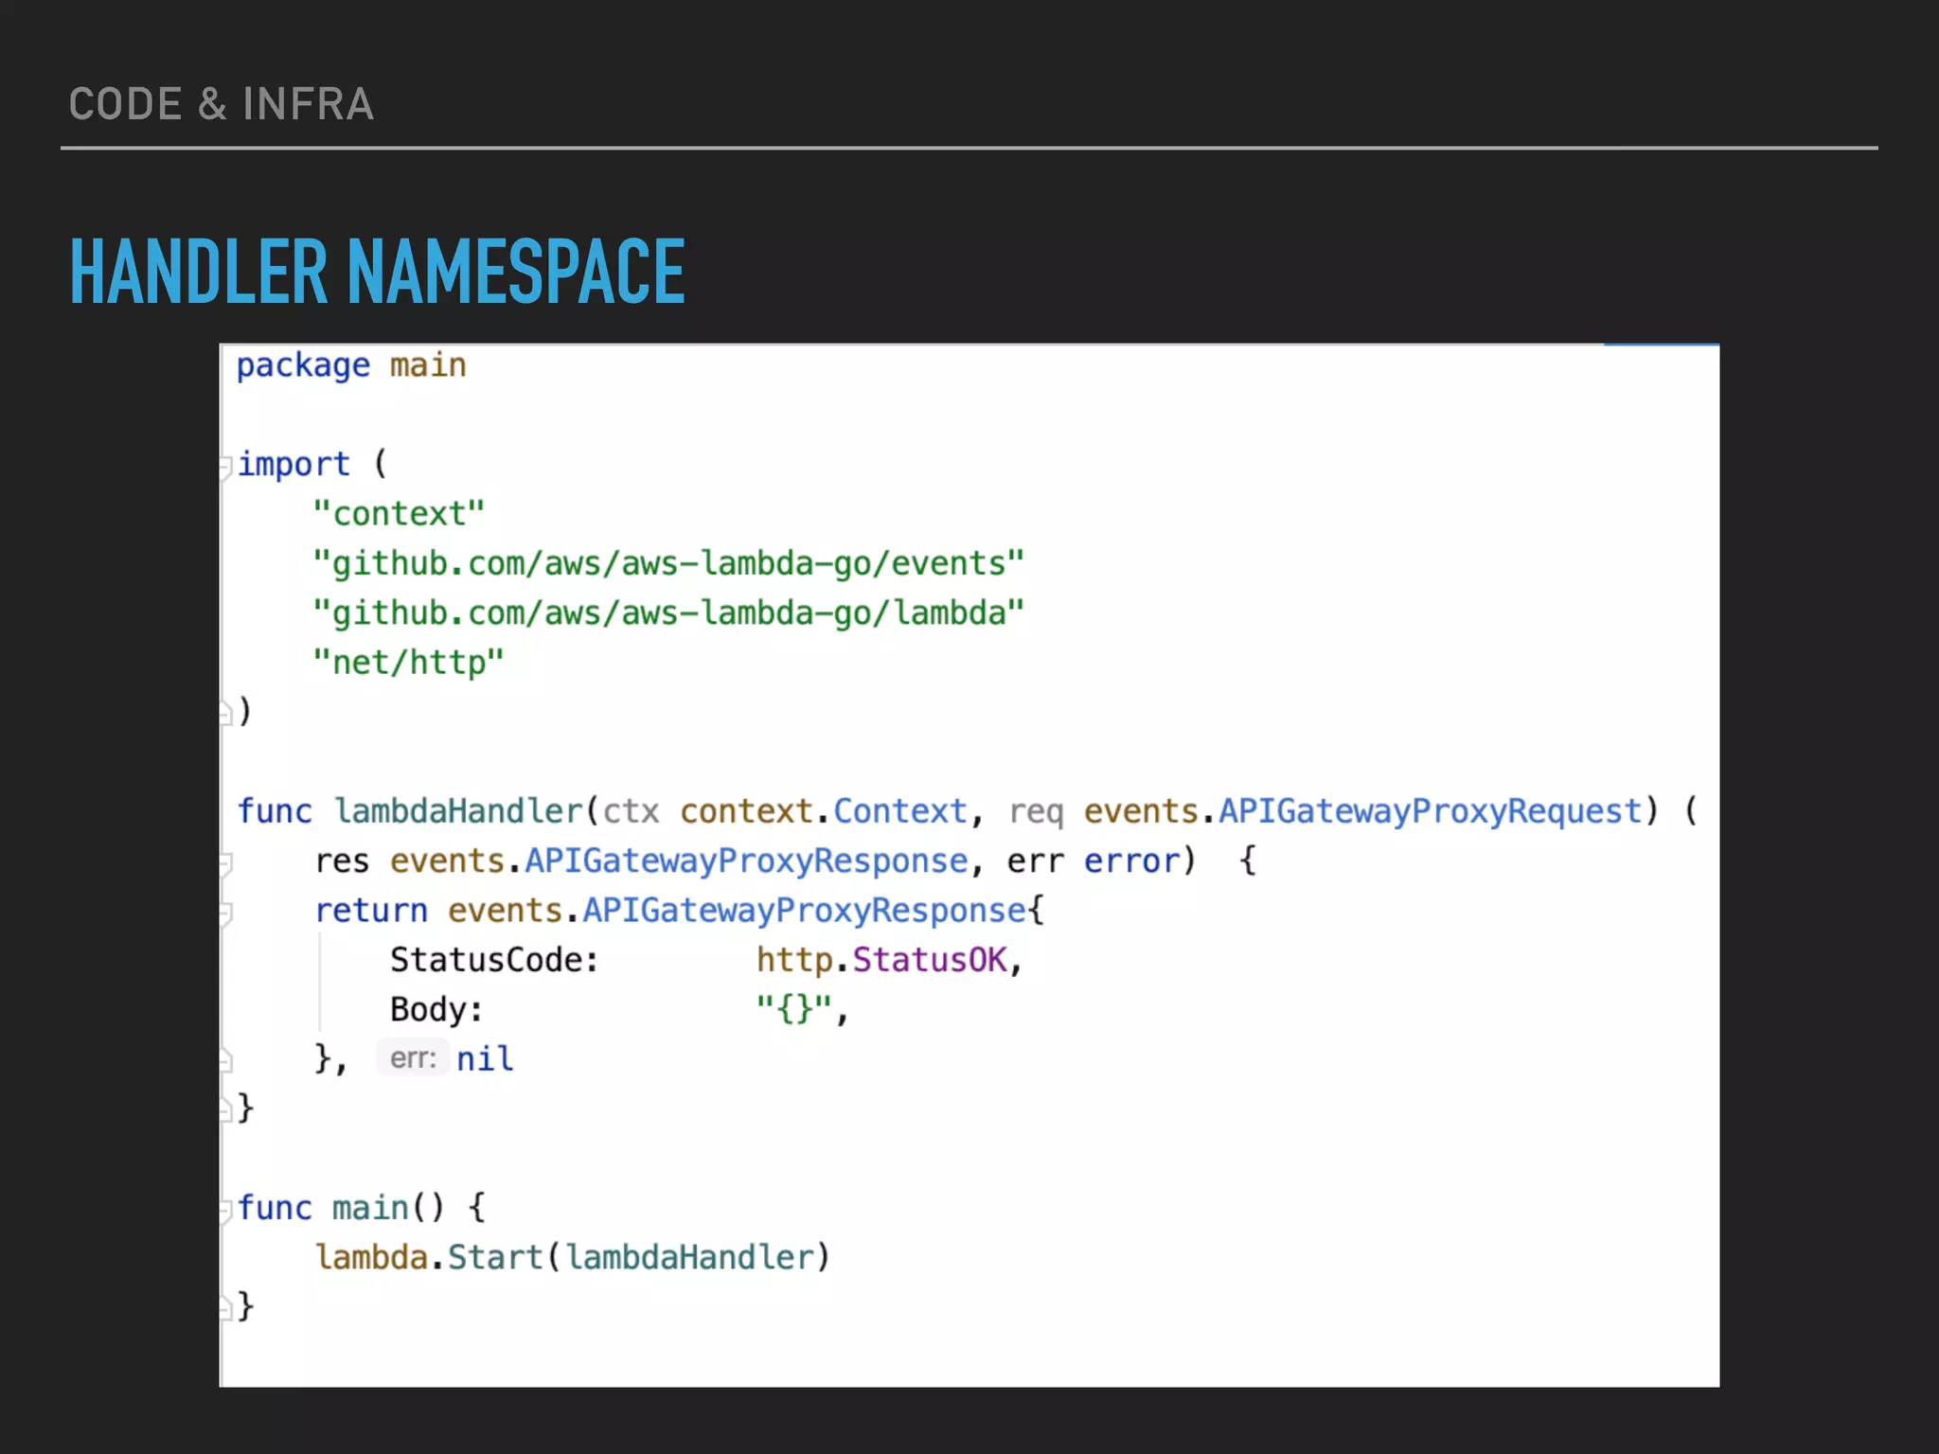Click fold end marker at import closing parenthesis

(225, 714)
